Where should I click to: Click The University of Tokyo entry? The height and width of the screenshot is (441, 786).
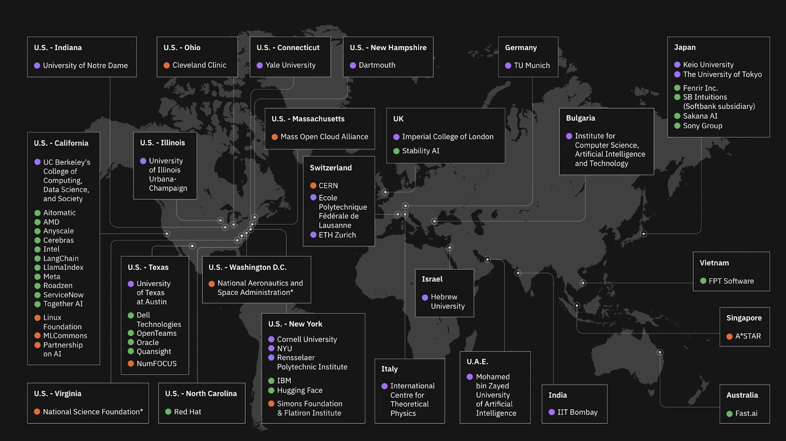click(718, 74)
